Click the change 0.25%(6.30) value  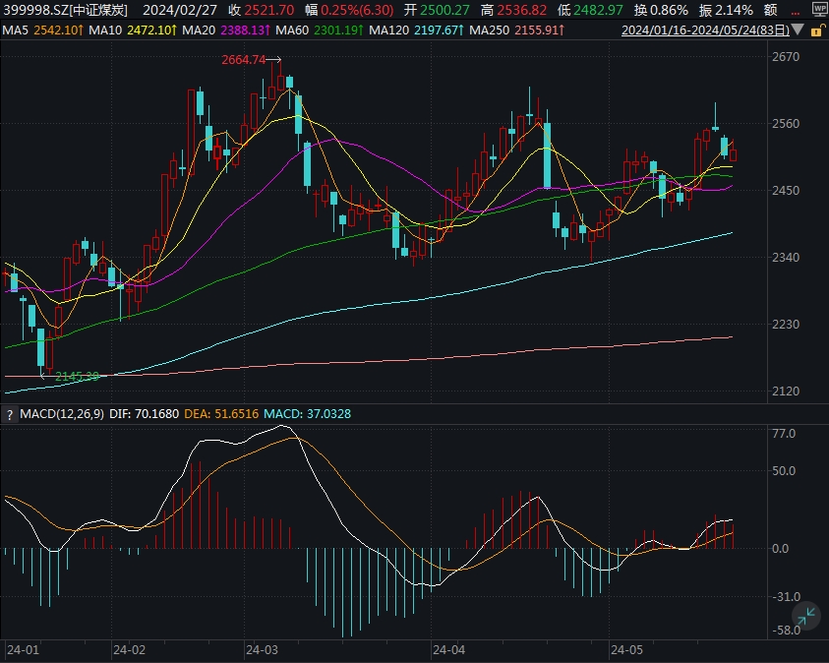[357, 10]
